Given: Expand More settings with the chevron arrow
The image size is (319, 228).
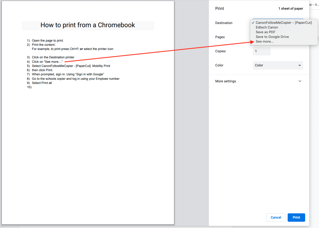Looking at the screenshot, I should (300, 81).
